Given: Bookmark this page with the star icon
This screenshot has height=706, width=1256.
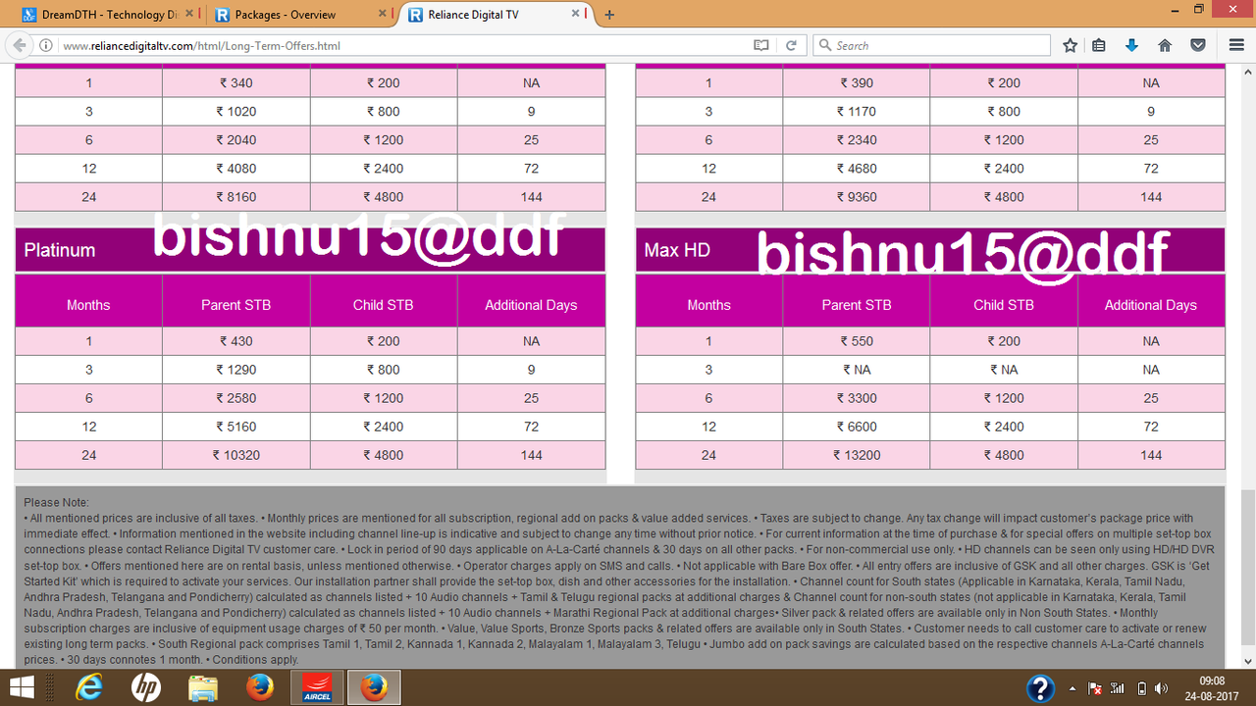Looking at the screenshot, I should pos(1071,45).
